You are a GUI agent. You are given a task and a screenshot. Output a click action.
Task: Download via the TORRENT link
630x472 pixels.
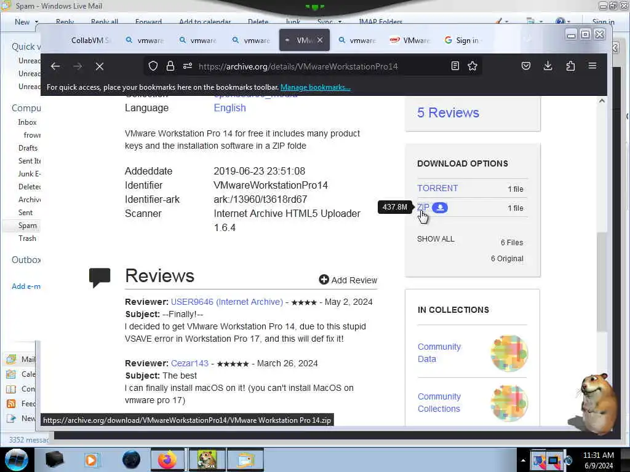coord(437,188)
